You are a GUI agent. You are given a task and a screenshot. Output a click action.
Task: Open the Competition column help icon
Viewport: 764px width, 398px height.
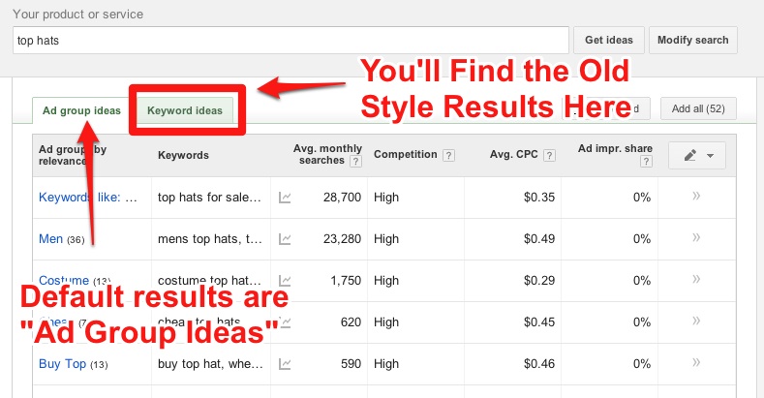(446, 155)
